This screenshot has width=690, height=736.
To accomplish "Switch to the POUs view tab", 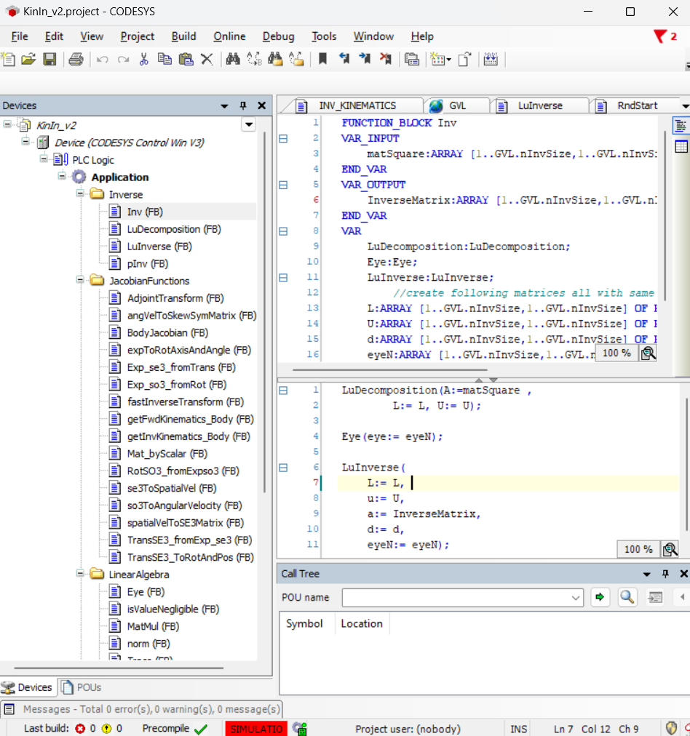I will tap(82, 688).
